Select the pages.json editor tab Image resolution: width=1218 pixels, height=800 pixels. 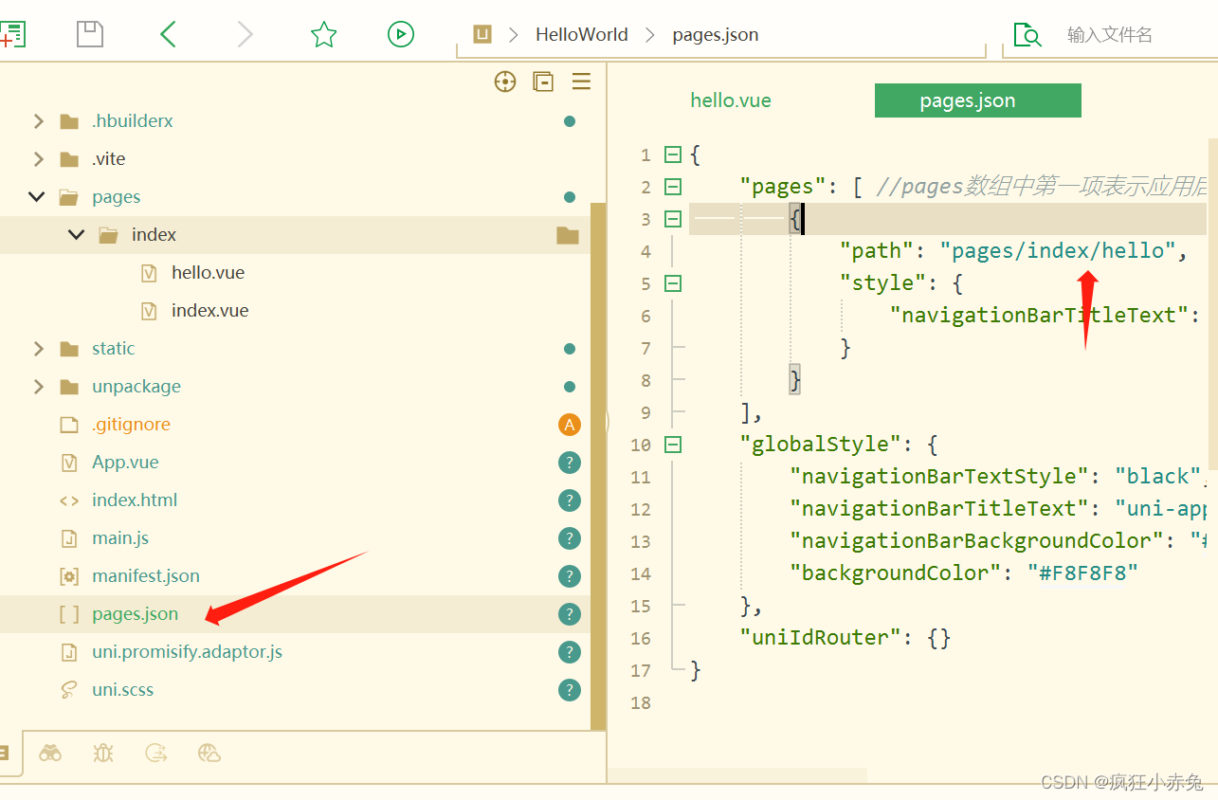pyautogui.click(x=977, y=100)
